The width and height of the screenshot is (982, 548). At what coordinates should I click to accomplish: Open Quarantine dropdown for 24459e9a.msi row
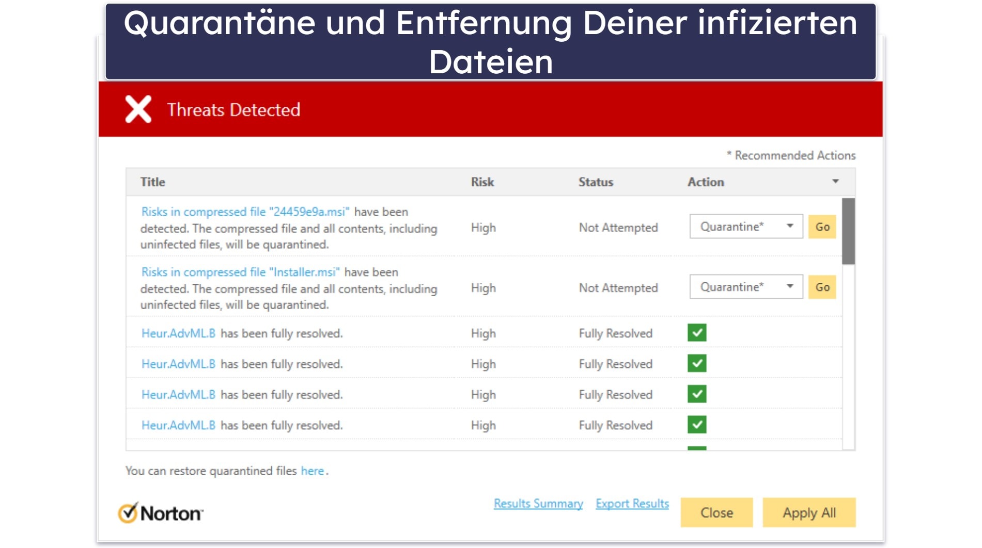(746, 227)
